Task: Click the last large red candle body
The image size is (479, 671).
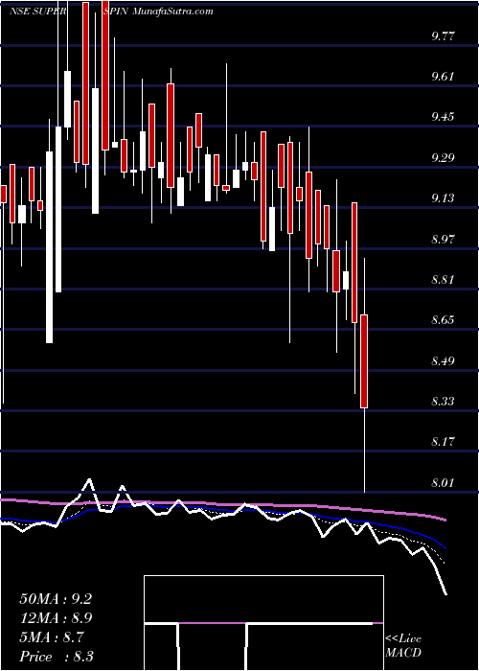Action: point(364,361)
